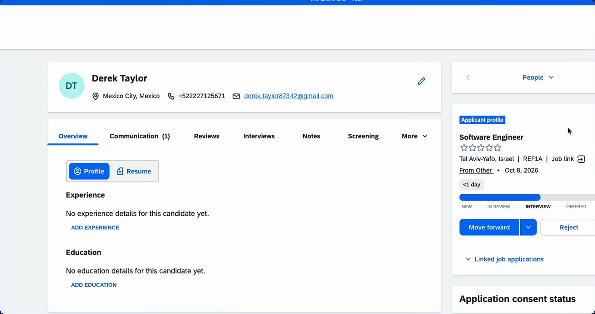Open the Job link external icon
The width and height of the screenshot is (595, 314).
[581, 159]
